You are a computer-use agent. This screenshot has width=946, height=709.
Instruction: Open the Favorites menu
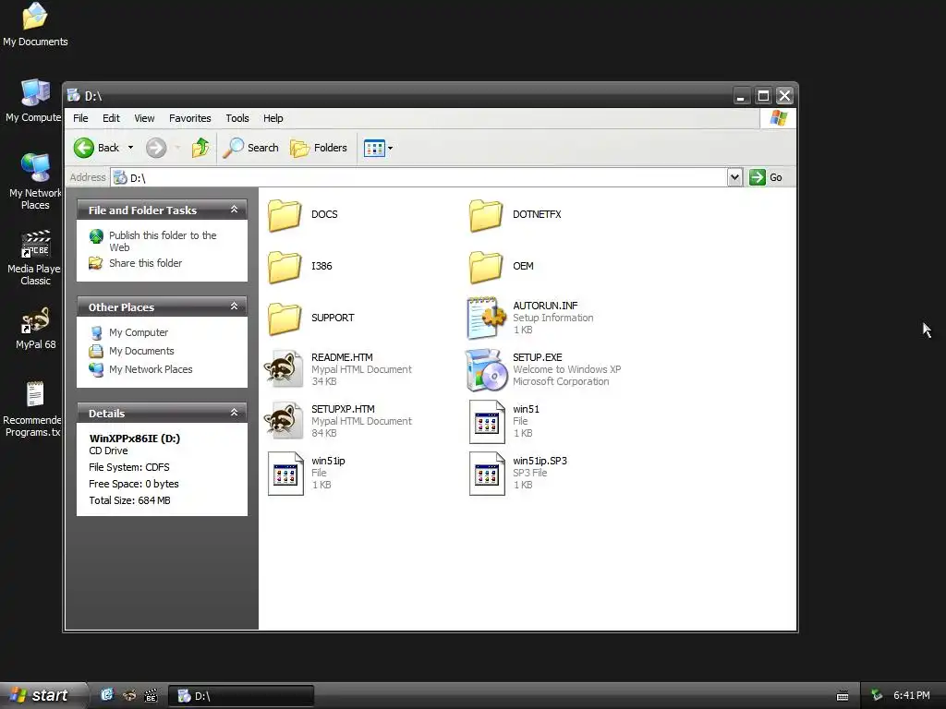190,118
